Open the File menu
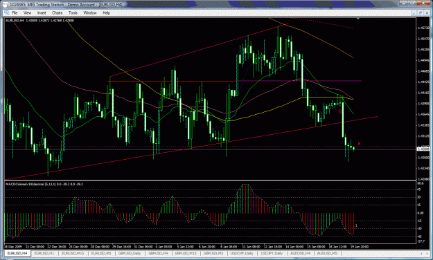433x260 pixels. [15, 12]
